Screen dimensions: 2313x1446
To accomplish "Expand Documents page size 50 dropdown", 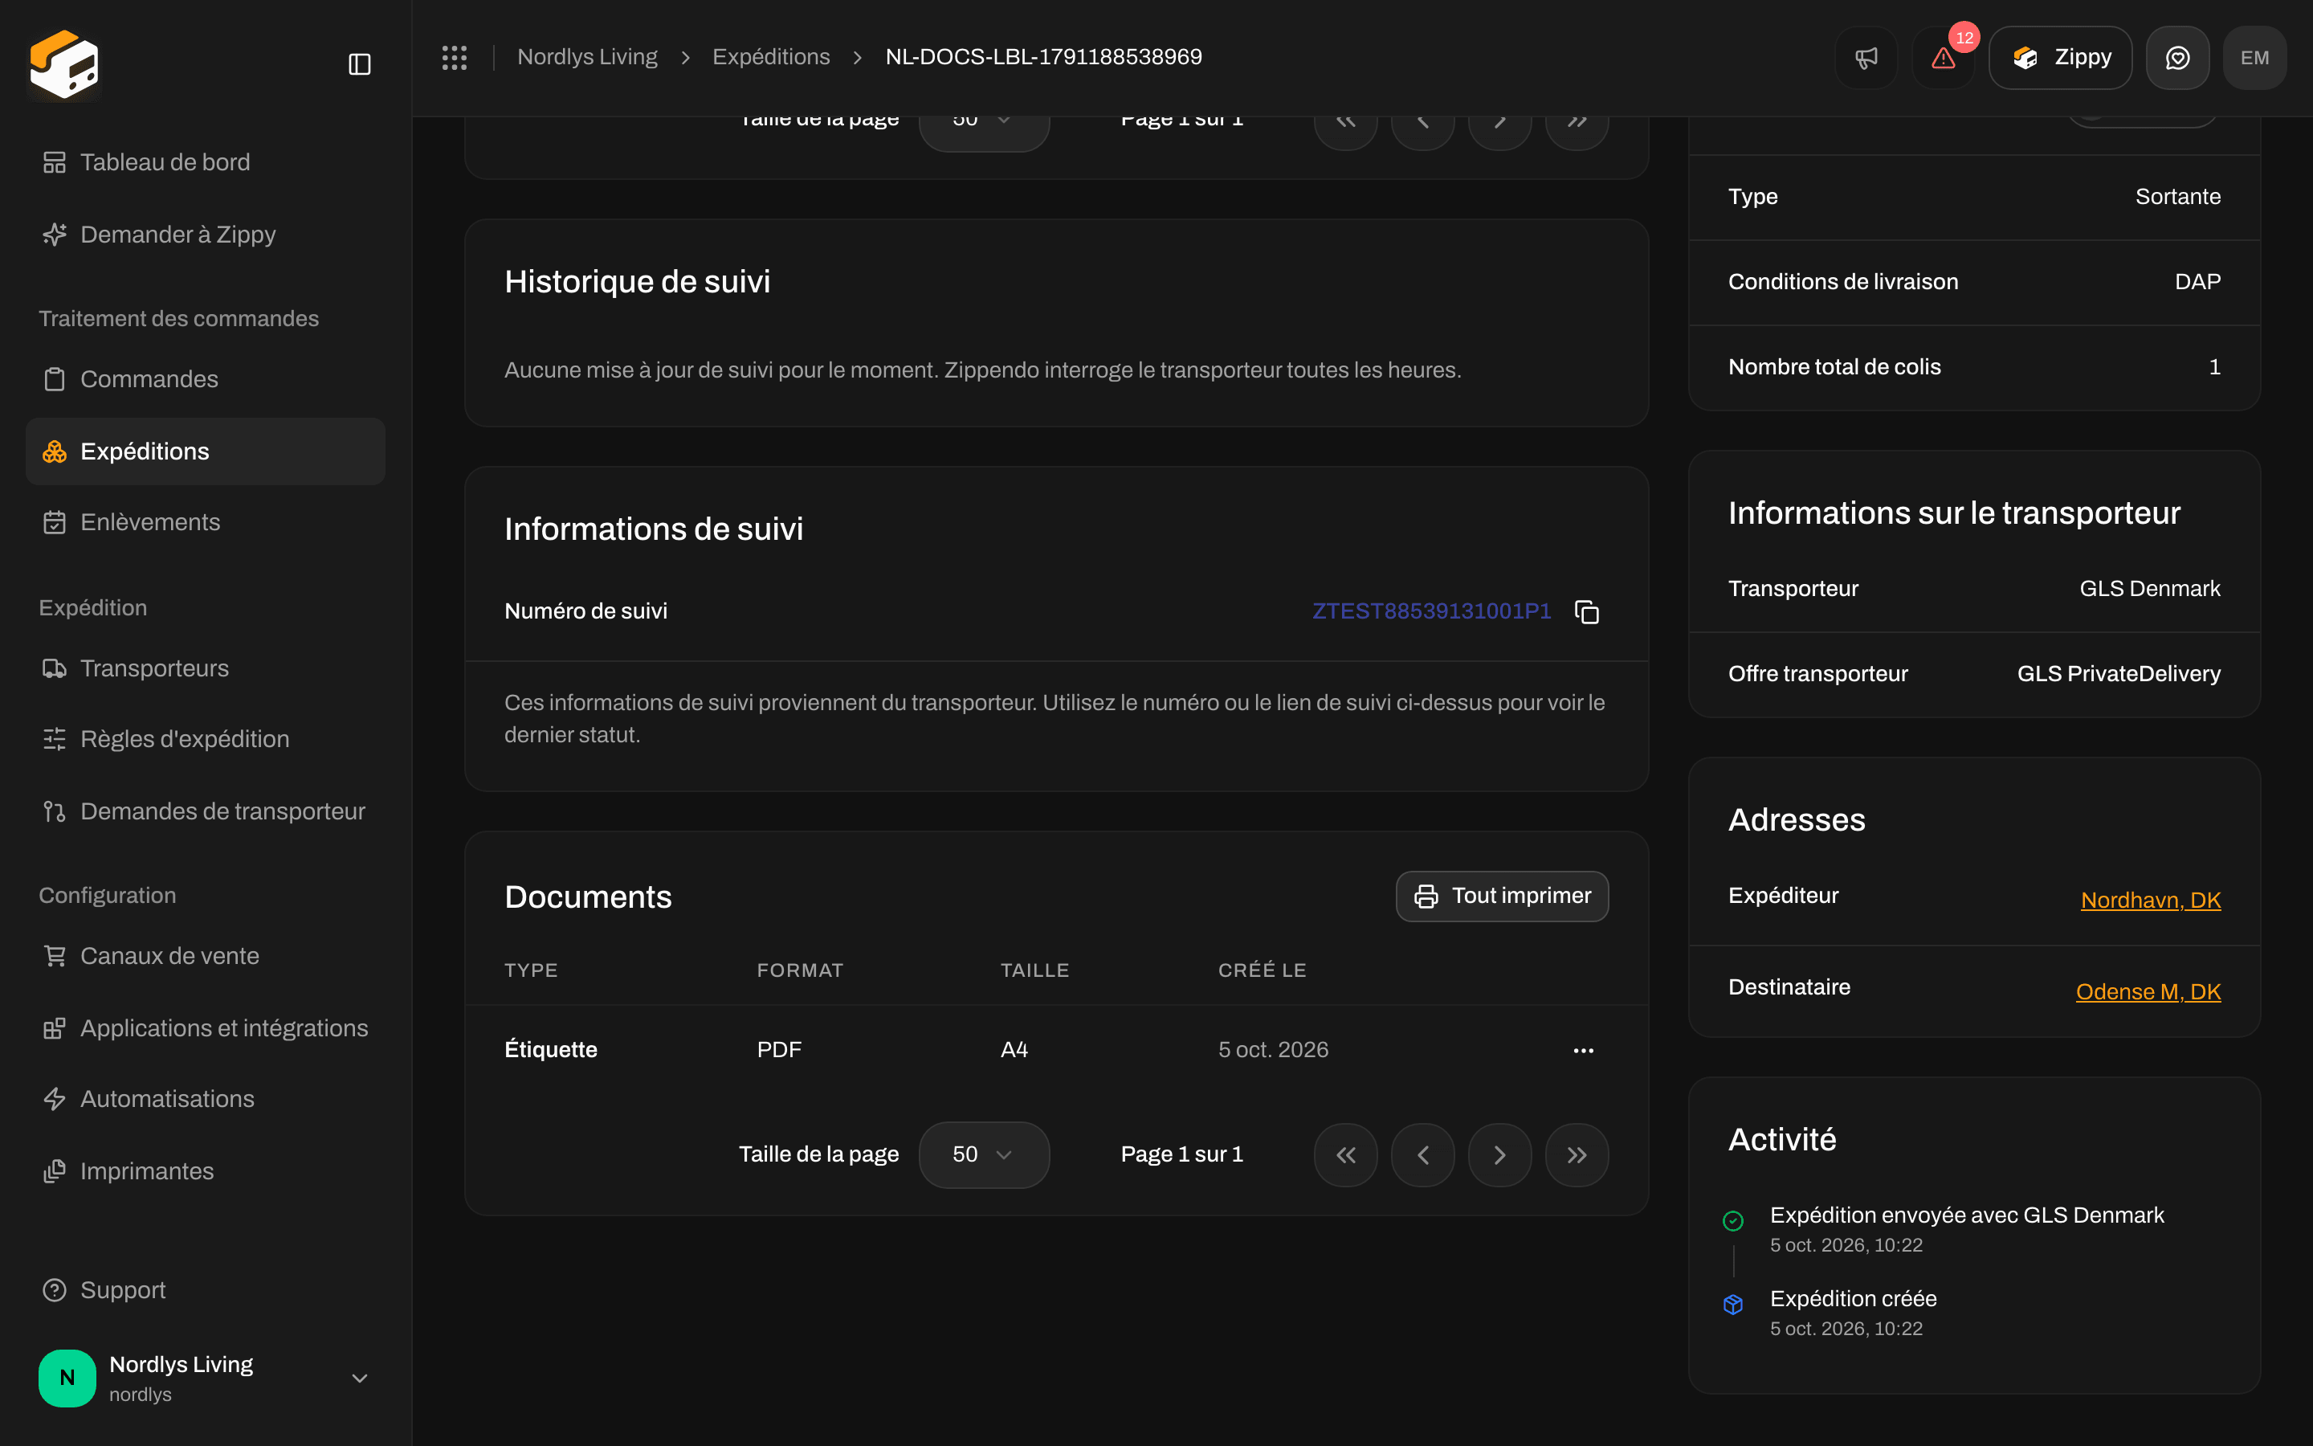I will coord(984,1154).
